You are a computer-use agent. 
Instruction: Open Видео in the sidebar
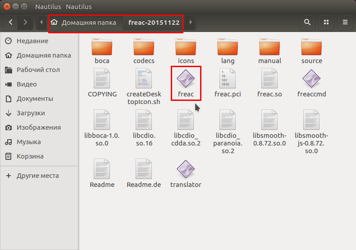click(39, 84)
